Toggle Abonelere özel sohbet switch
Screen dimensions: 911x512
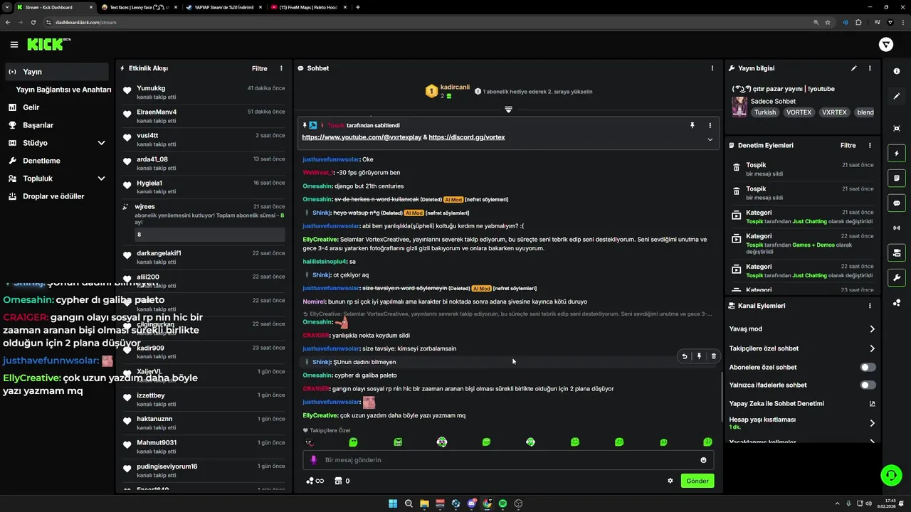click(868, 367)
